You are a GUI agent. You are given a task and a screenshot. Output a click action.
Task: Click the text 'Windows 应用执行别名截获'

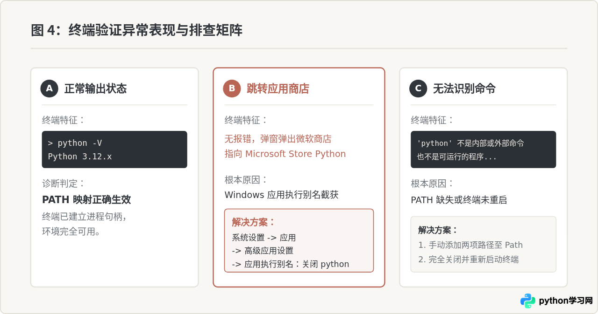point(282,195)
